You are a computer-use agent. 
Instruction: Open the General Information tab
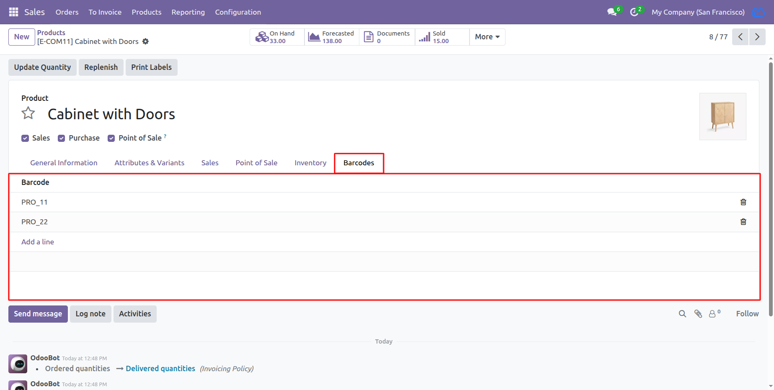coord(64,163)
